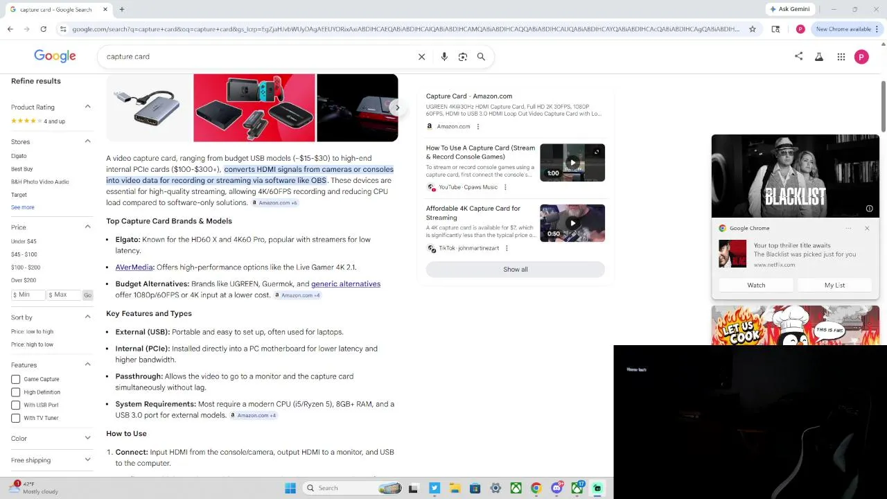The width and height of the screenshot is (887, 499).
Task: Focus the Max price input field
Action: pyautogui.click(x=64, y=295)
